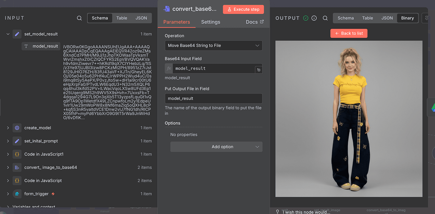The width and height of the screenshot is (435, 214).
Task: Click the search icon in the OUTPUT panel
Action: (x=325, y=18)
